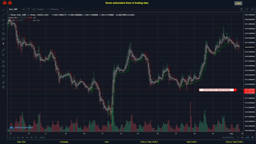Toggle auto scale mode
256x144 pixels.
coord(247,137)
